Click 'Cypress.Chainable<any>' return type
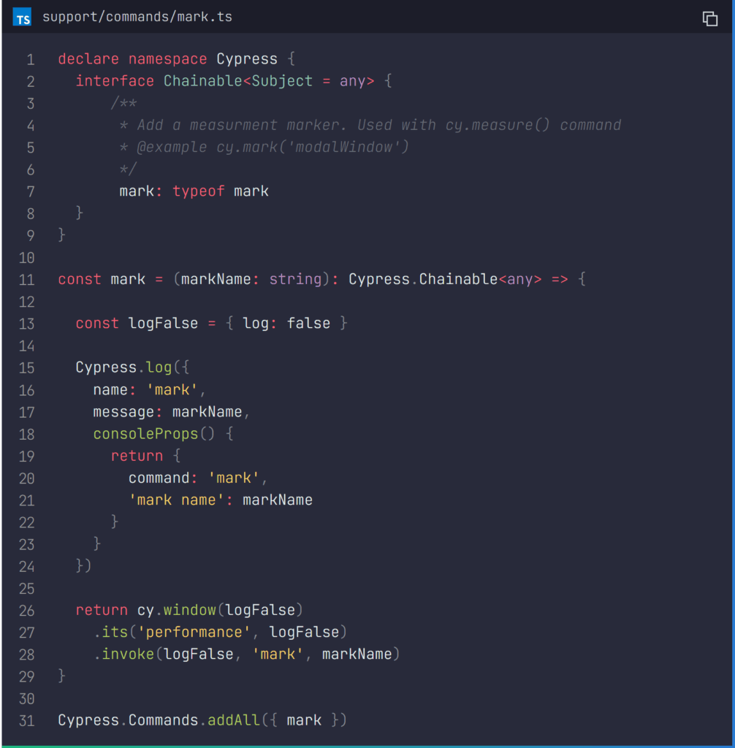The height and width of the screenshot is (748, 735). coord(445,280)
